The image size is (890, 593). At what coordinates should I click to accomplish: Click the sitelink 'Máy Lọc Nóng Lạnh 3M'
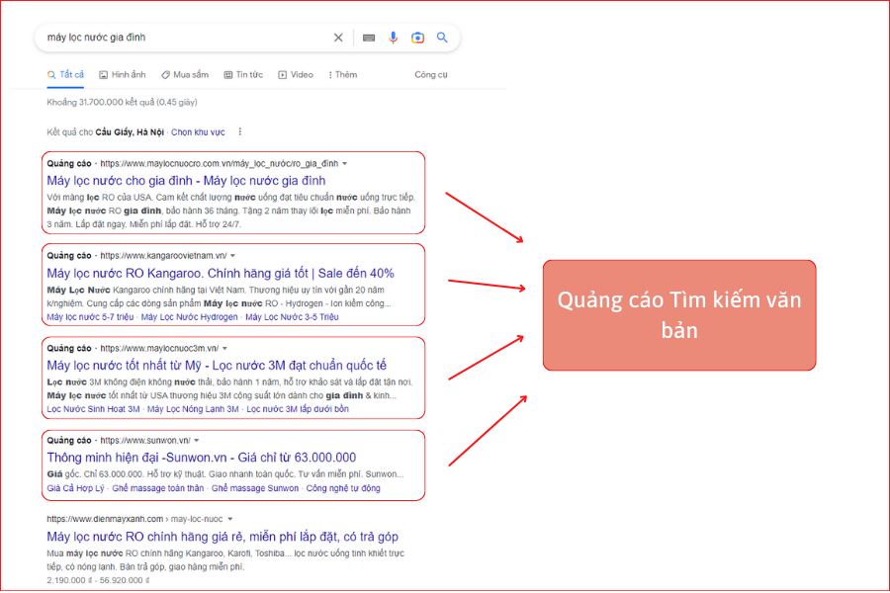[193, 409]
